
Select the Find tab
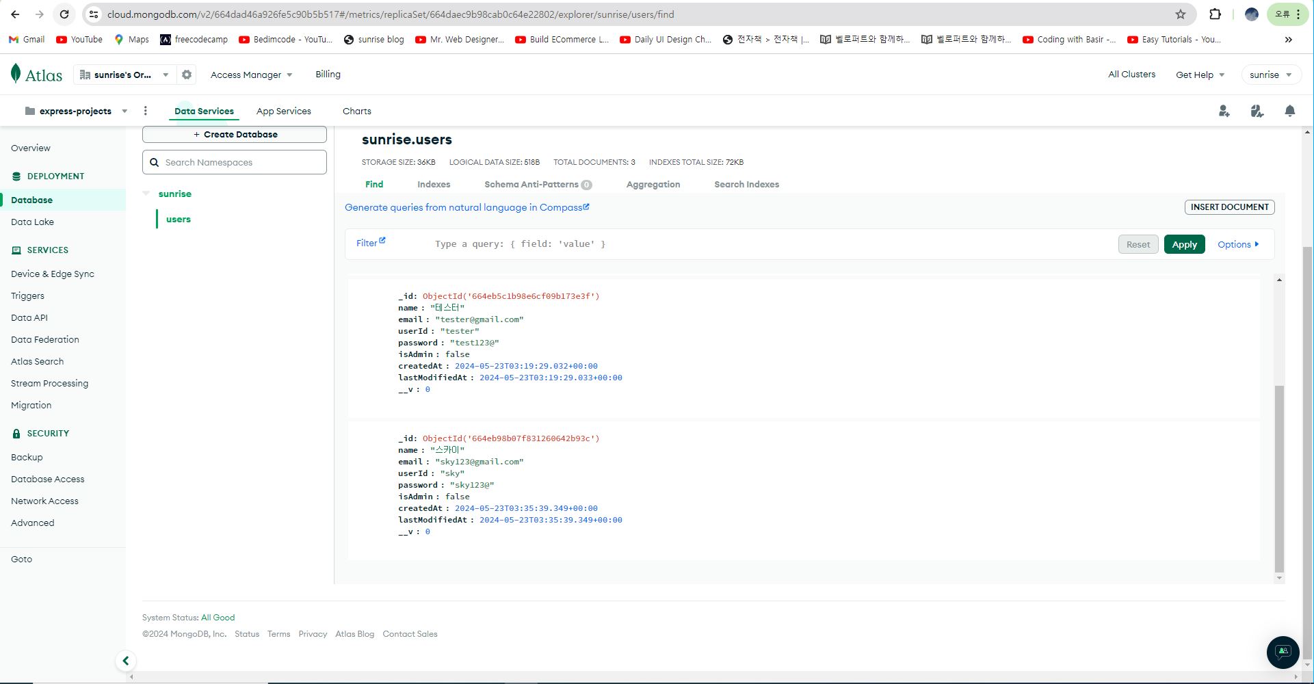tap(374, 184)
